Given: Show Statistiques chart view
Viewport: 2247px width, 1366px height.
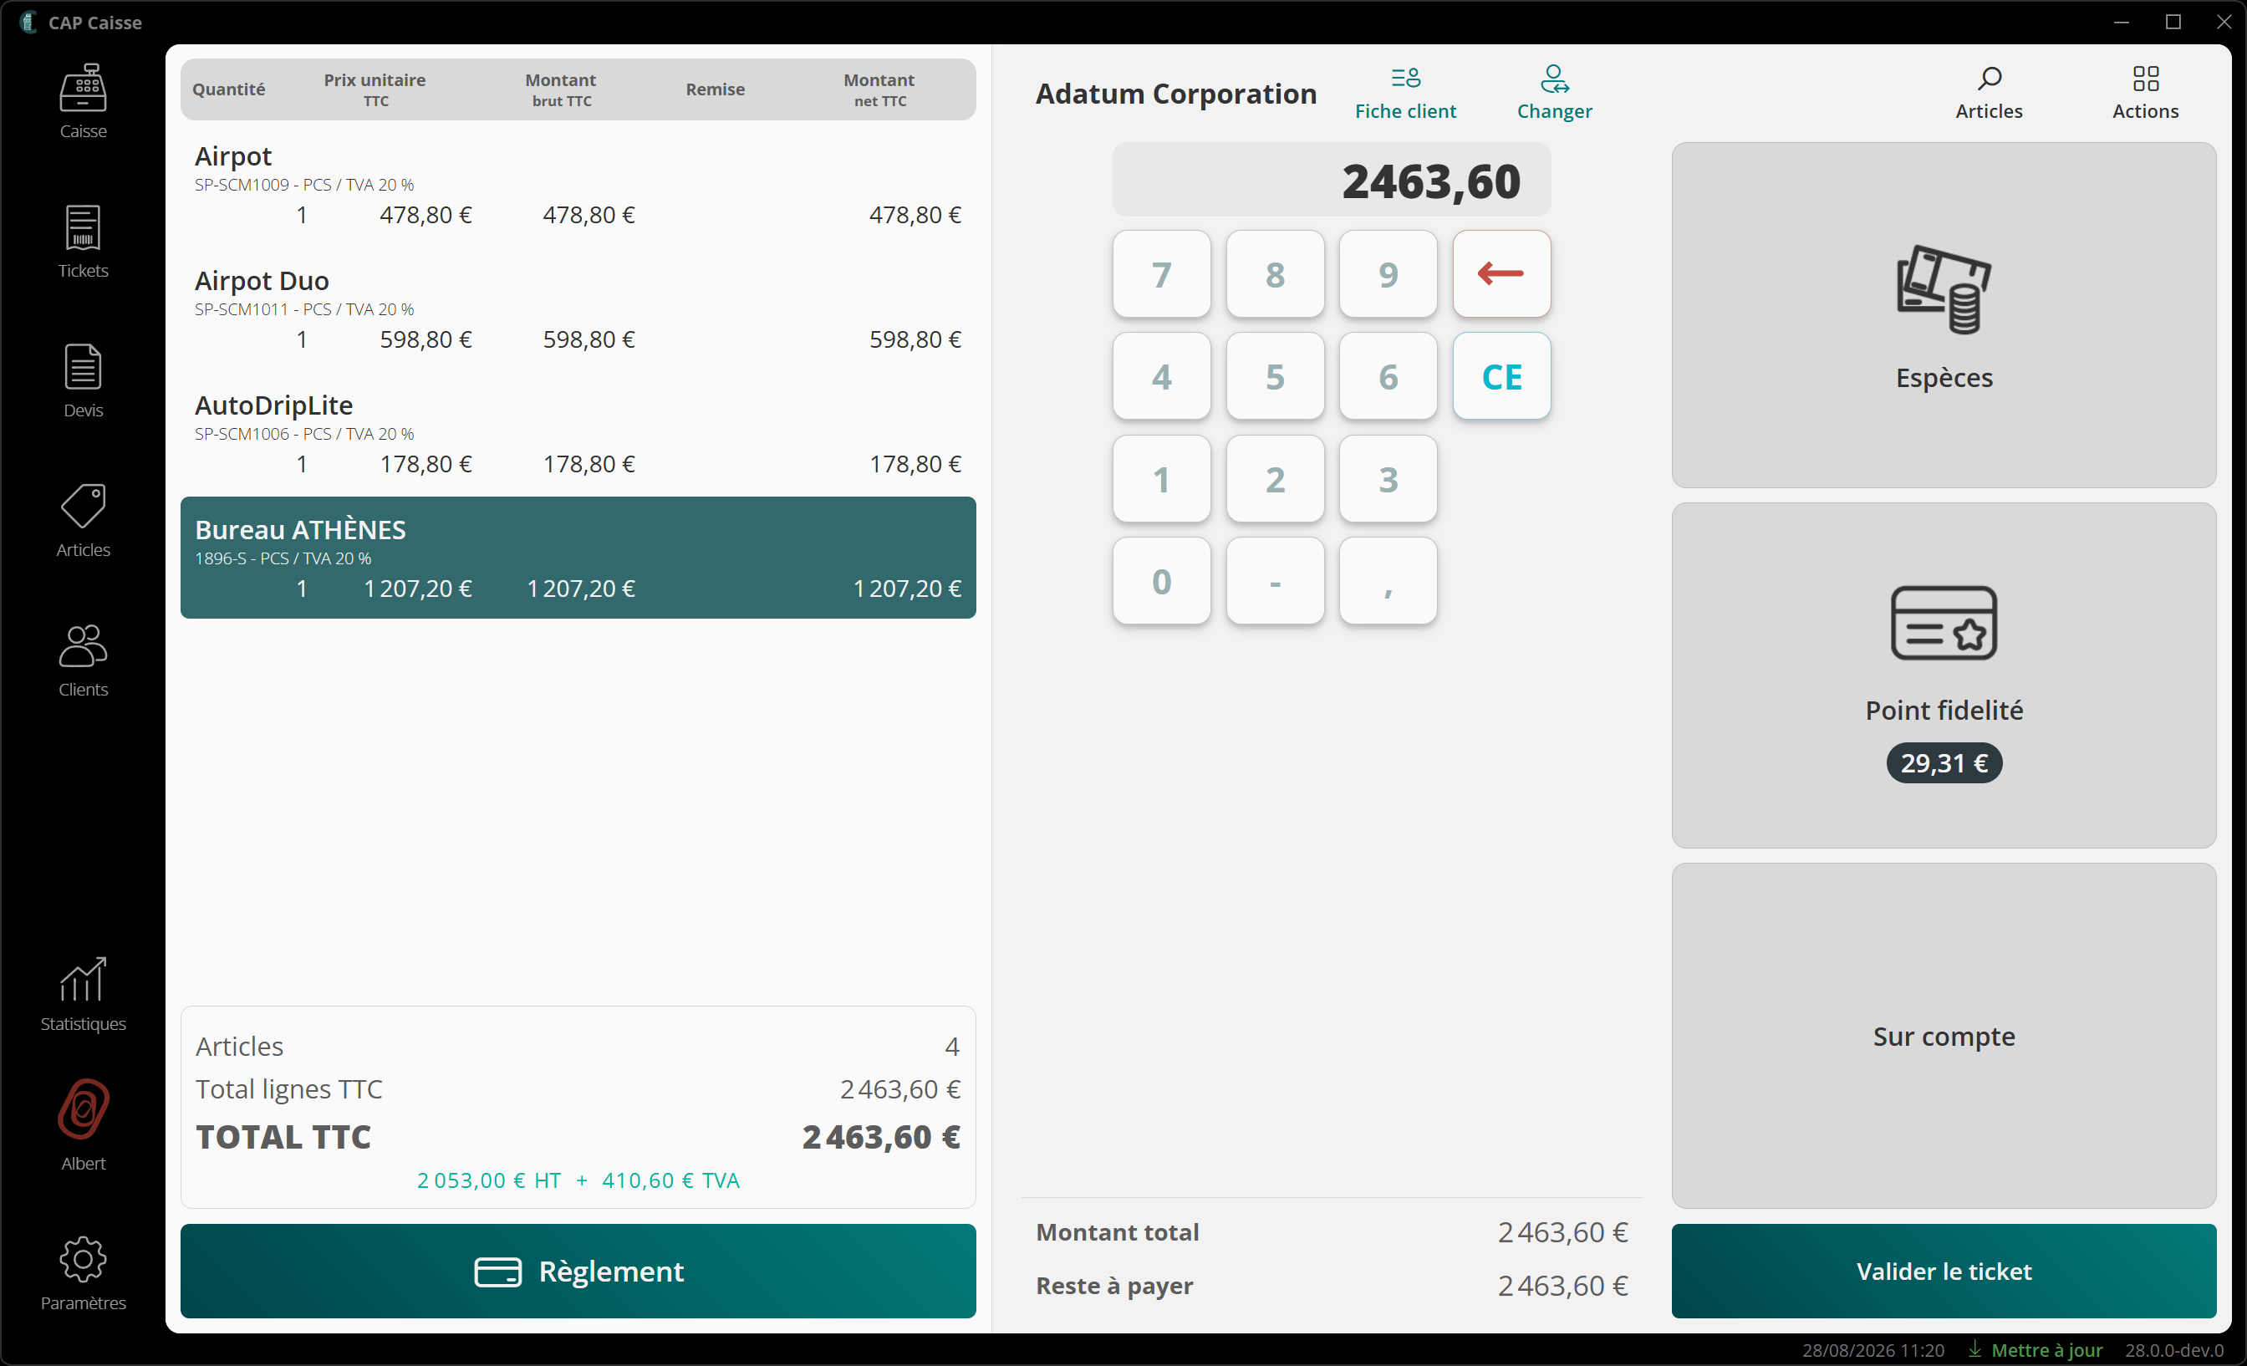Looking at the screenshot, I should point(83,994).
